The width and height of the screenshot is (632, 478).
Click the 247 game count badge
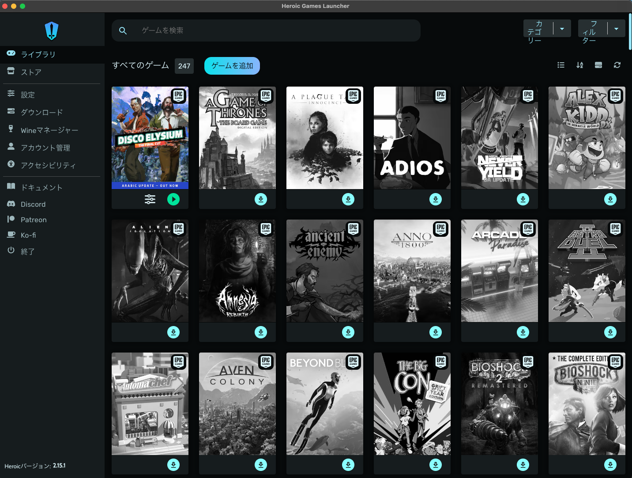[184, 66]
